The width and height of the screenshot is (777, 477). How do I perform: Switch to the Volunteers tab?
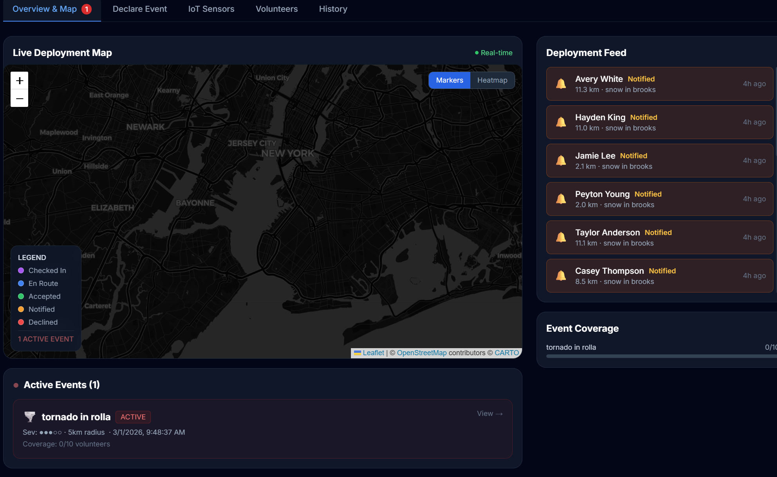point(276,9)
